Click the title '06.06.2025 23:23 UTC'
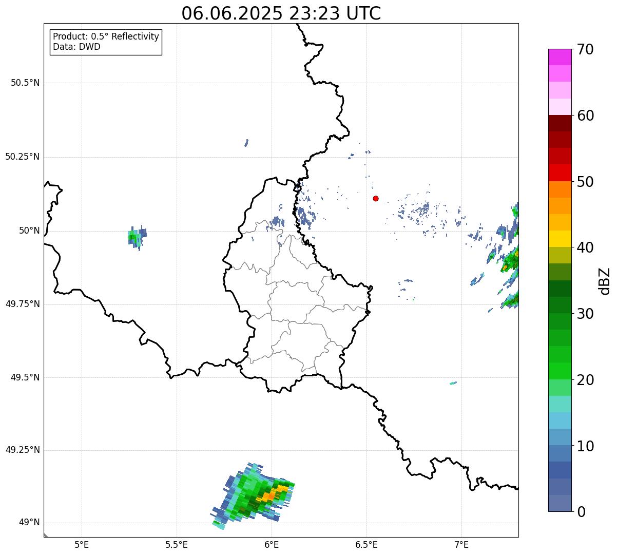This screenshot has width=617, height=555. click(x=281, y=13)
